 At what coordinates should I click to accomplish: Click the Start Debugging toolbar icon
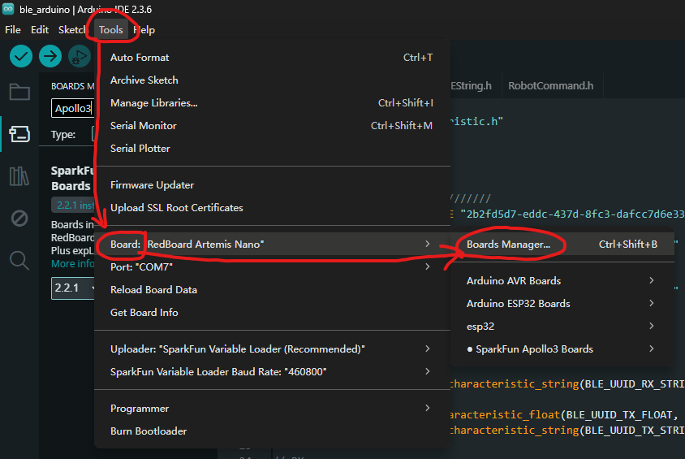click(79, 56)
